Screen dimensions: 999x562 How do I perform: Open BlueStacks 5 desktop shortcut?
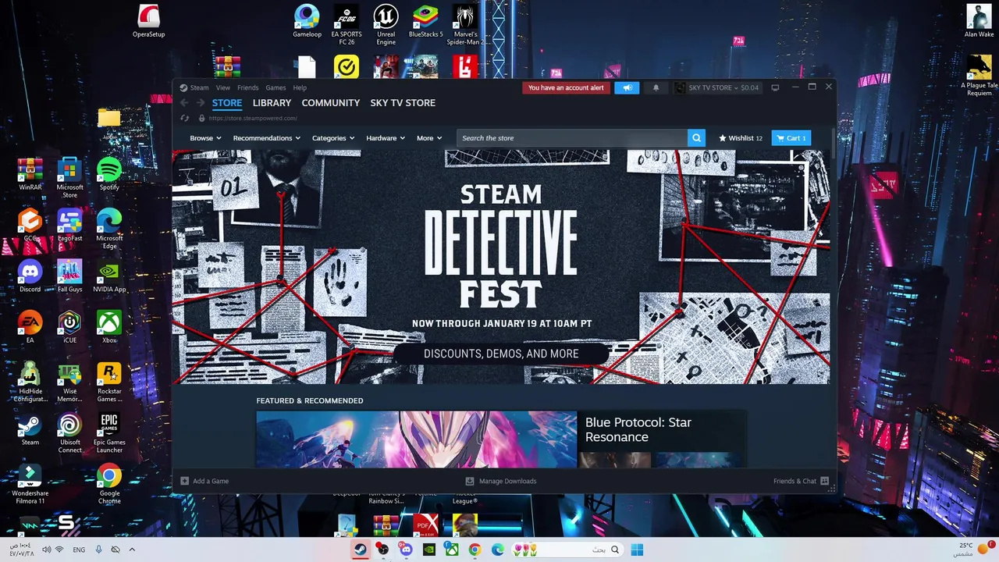pos(425,21)
